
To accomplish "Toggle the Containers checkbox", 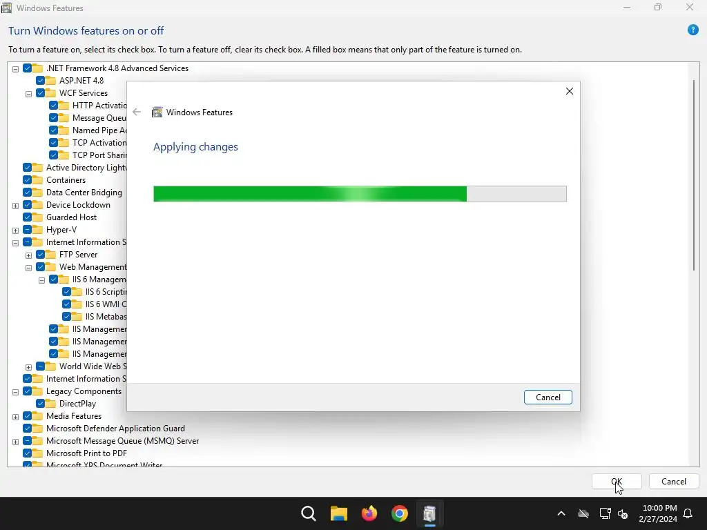I will click(27, 180).
